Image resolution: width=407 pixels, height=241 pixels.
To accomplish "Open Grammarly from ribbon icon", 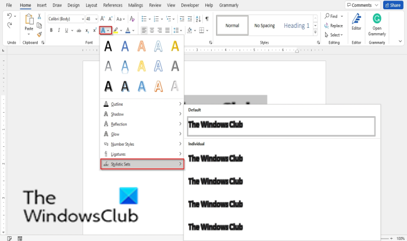I will tap(377, 19).
